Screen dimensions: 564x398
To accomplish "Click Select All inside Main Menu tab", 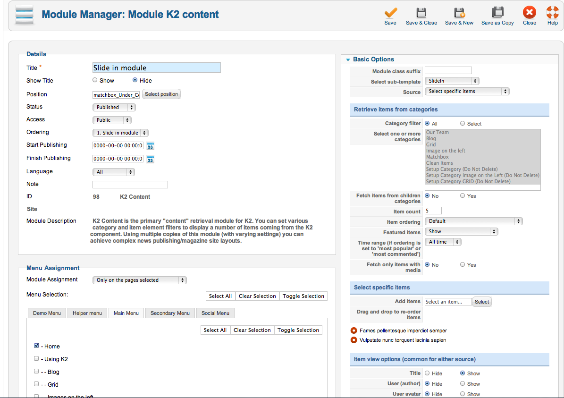I will (215, 330).
